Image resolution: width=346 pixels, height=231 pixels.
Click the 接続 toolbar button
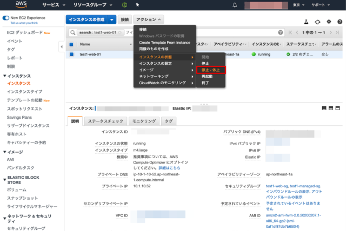pos(125,19)
